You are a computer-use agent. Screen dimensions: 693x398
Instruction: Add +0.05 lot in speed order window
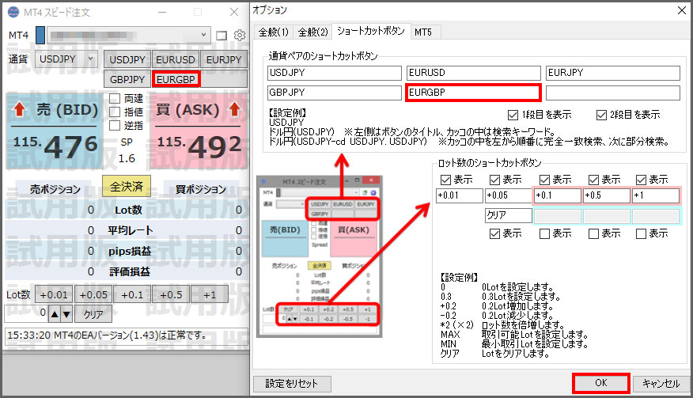click(x=93, y=294)
